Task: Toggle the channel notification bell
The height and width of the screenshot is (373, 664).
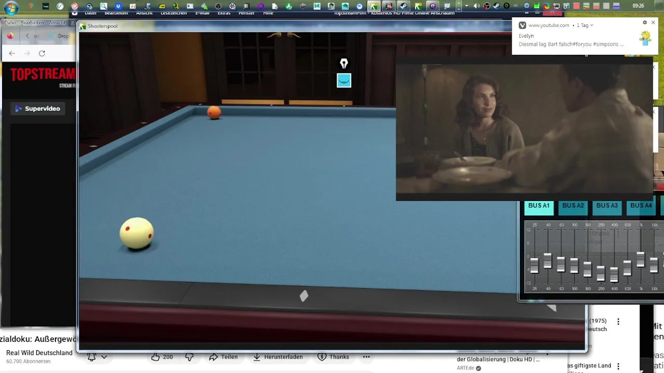Action: click(x=92, y=357)
